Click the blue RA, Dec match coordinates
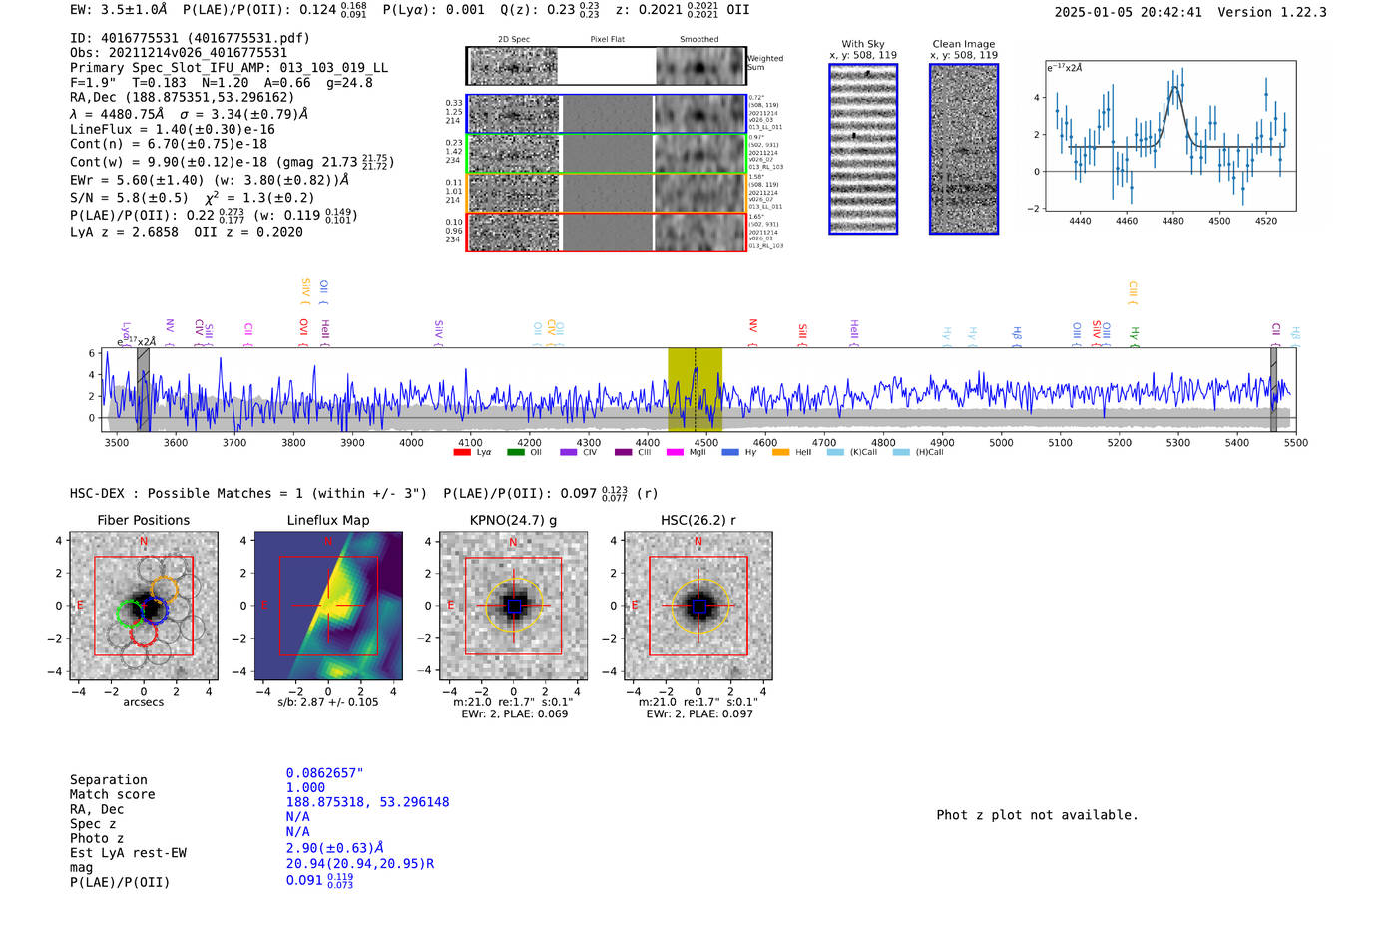The image size is (1397, 951). pos(367,802)
